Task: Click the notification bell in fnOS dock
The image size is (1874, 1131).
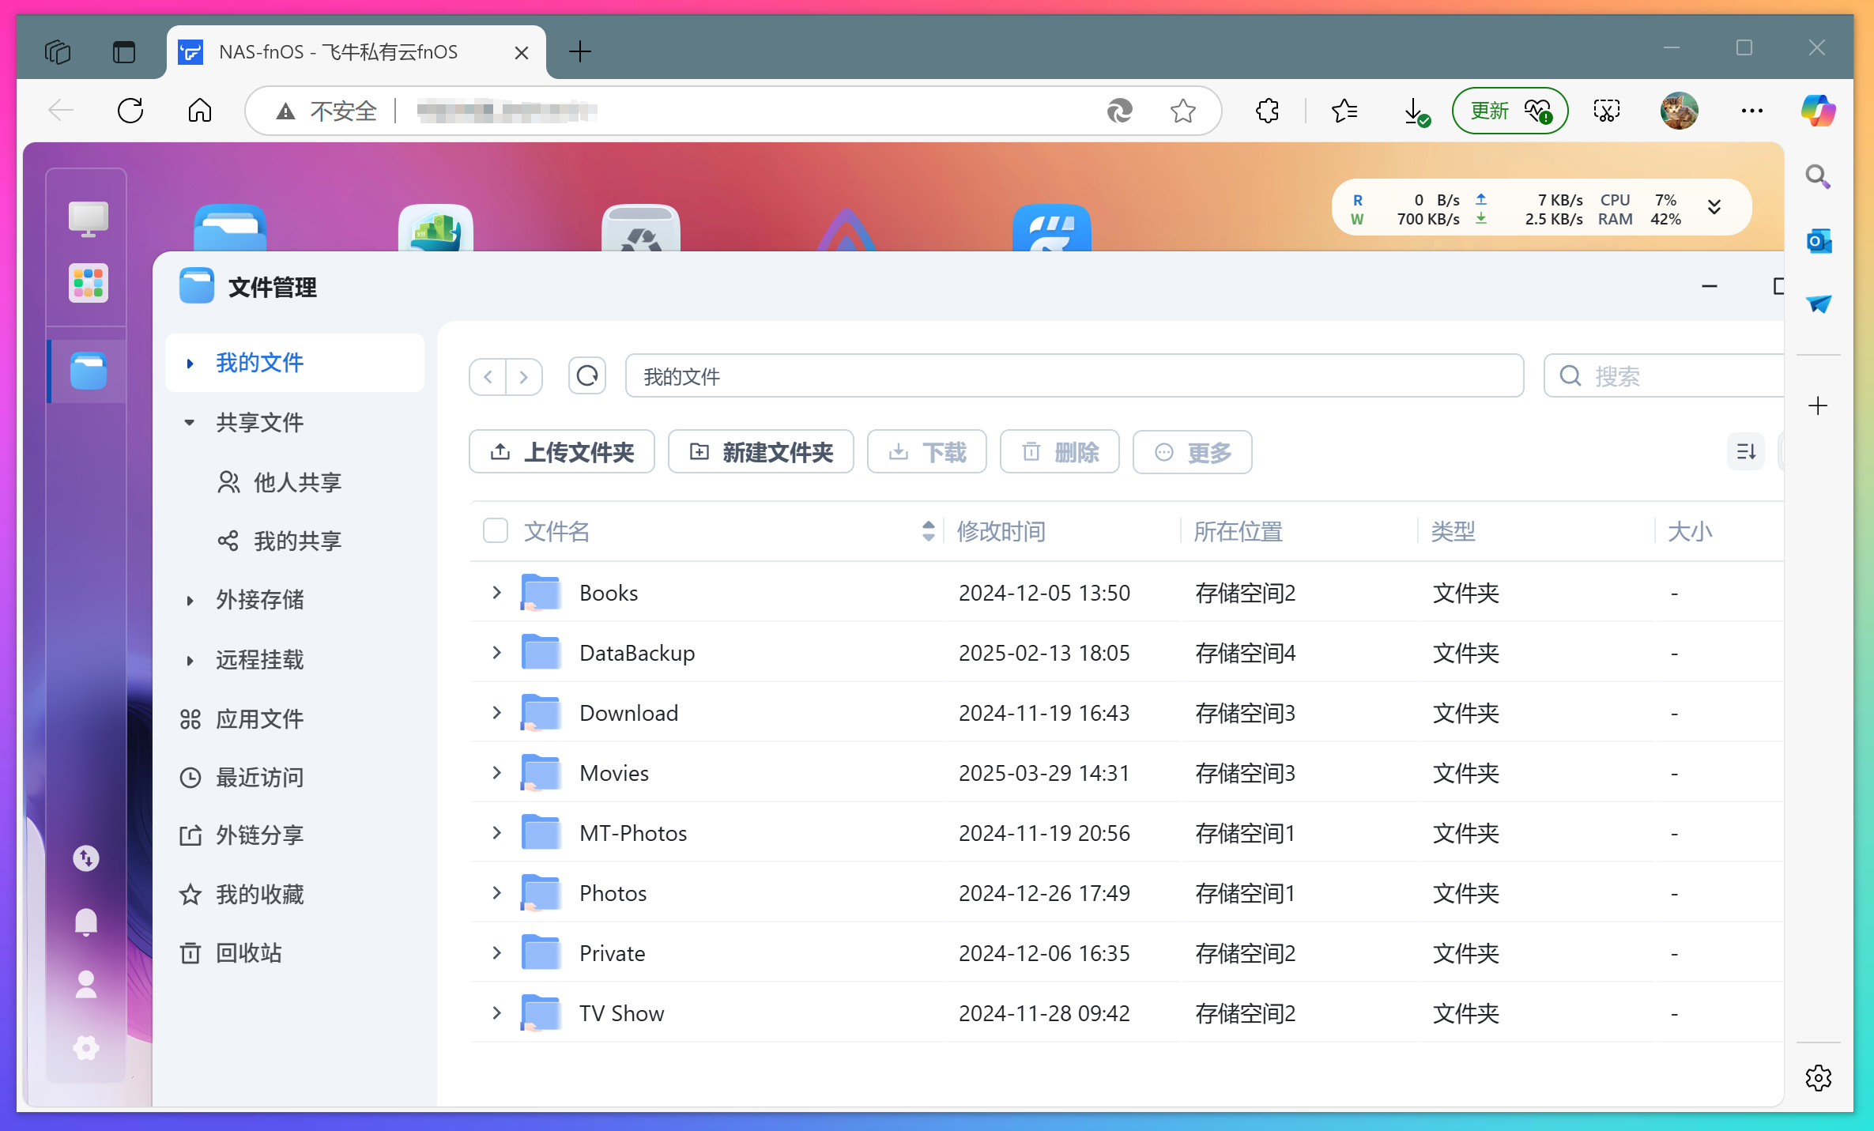Action: coord(86,922)
